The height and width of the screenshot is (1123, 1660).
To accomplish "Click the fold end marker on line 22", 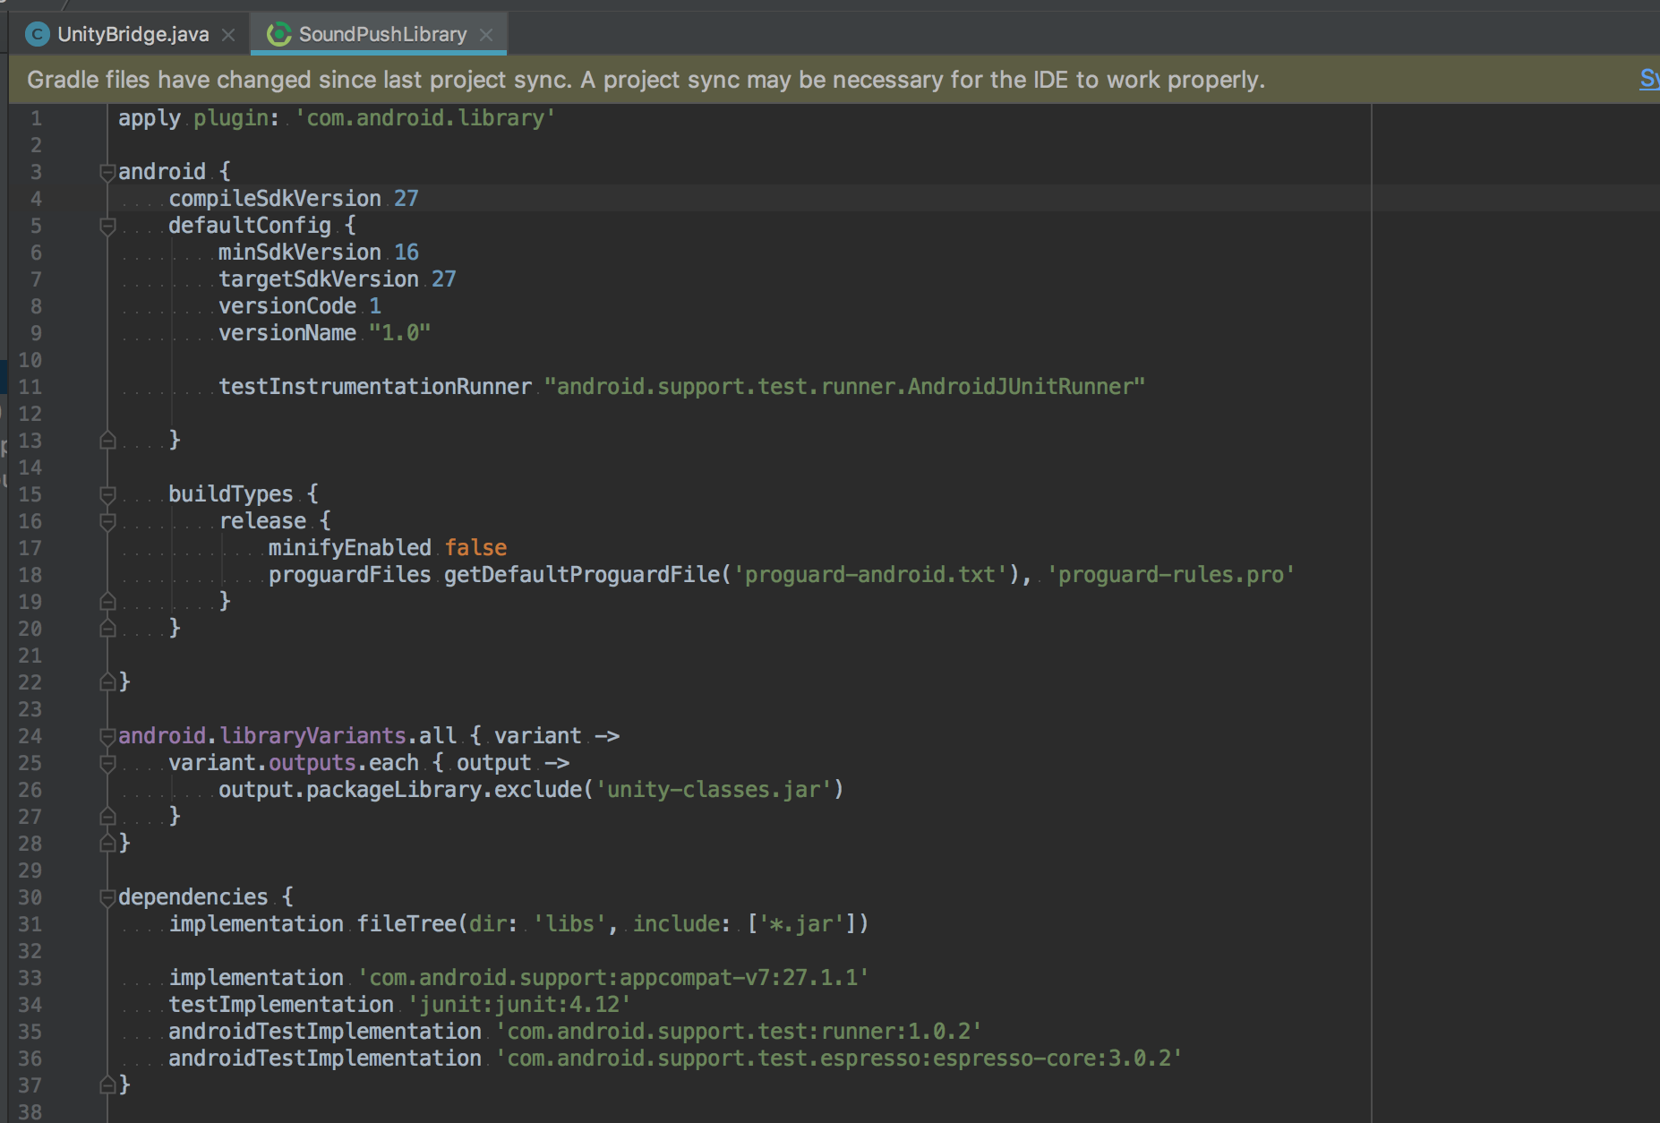I will point(107,682).
